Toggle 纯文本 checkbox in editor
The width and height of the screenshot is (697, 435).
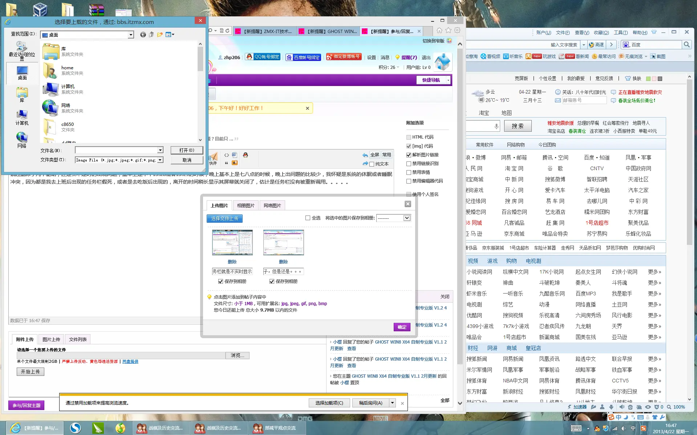[372, 164]
